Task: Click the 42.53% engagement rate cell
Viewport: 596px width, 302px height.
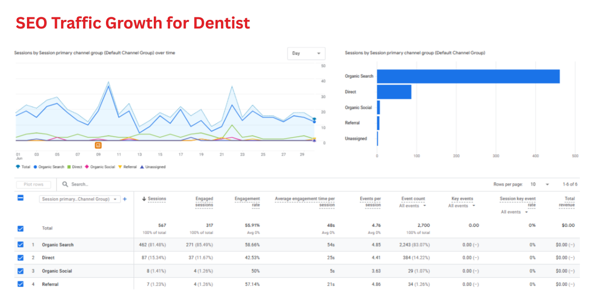Action: (252, 258)
